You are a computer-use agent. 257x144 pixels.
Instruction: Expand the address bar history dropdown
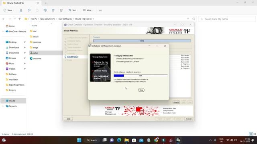[x=188, y=19]
